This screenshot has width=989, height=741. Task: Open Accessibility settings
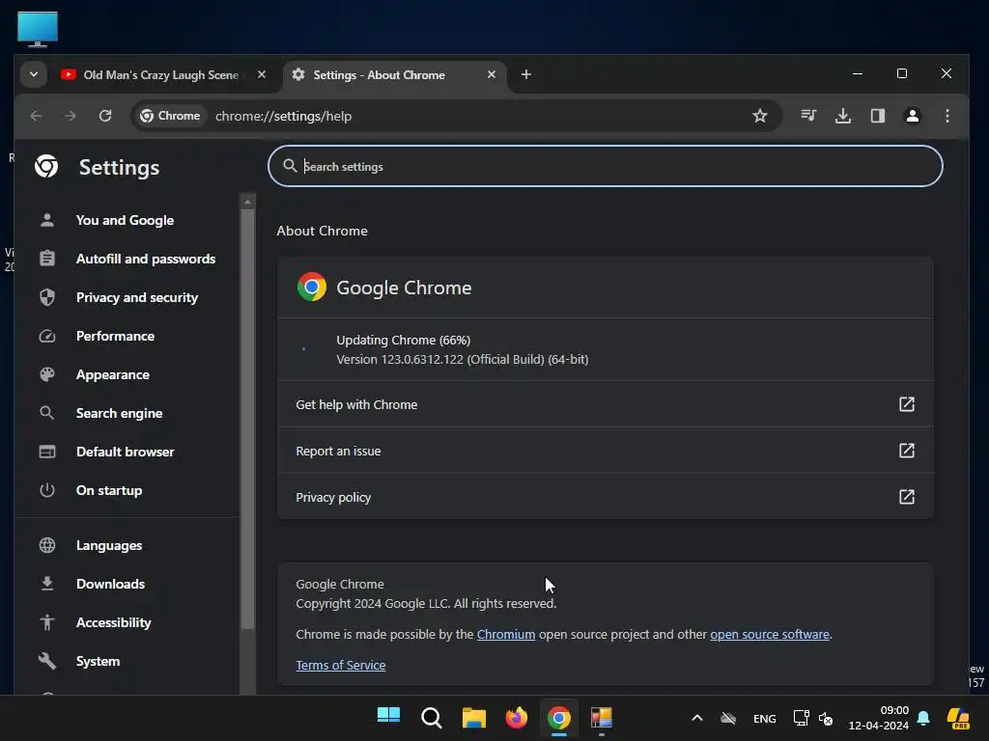[114, 622]
